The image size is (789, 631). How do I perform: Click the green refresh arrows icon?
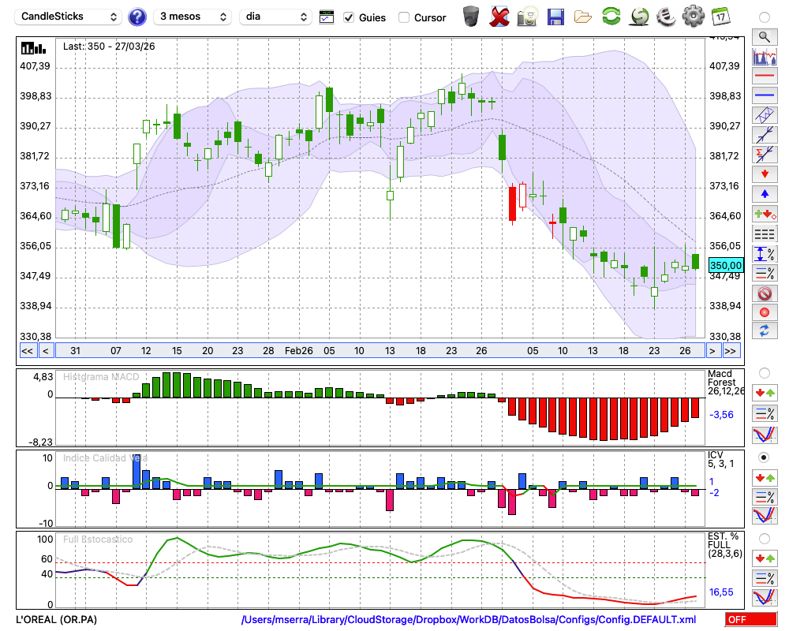(611, 17)
